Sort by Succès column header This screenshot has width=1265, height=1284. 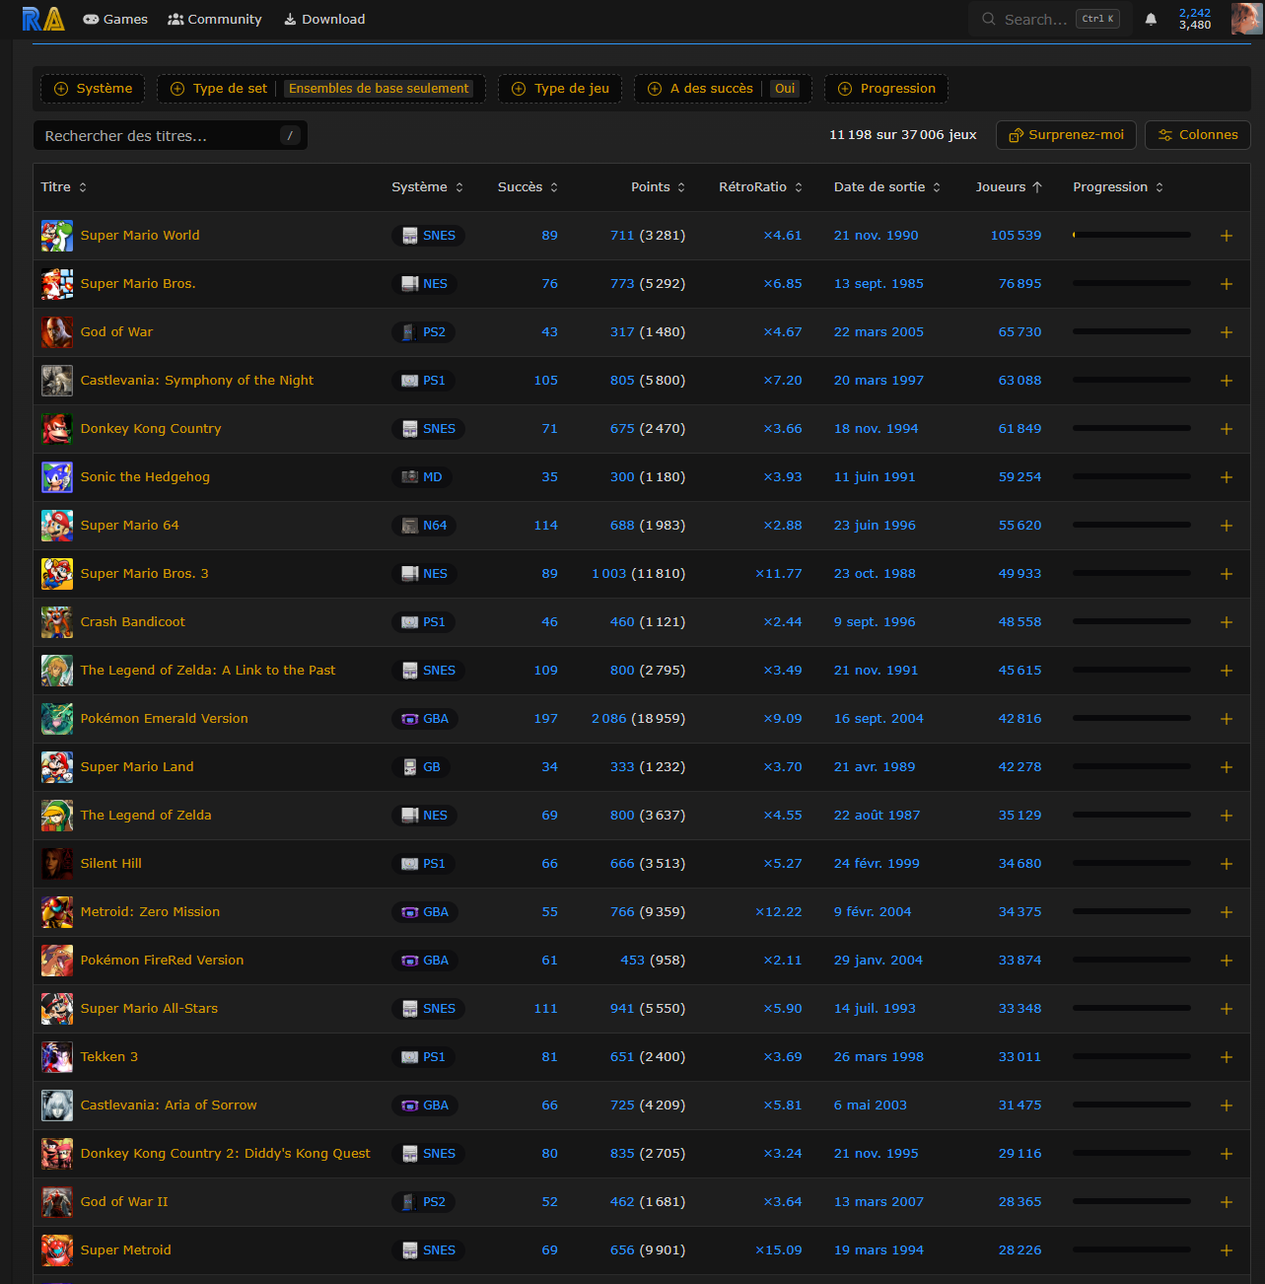coord(527,187)
